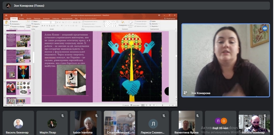Open Shape Outline (Контур фигуры) dropdown
Image resolution: width=274 pixels, height=135 pixels.
pyautogui.click(x=141, y=24)
